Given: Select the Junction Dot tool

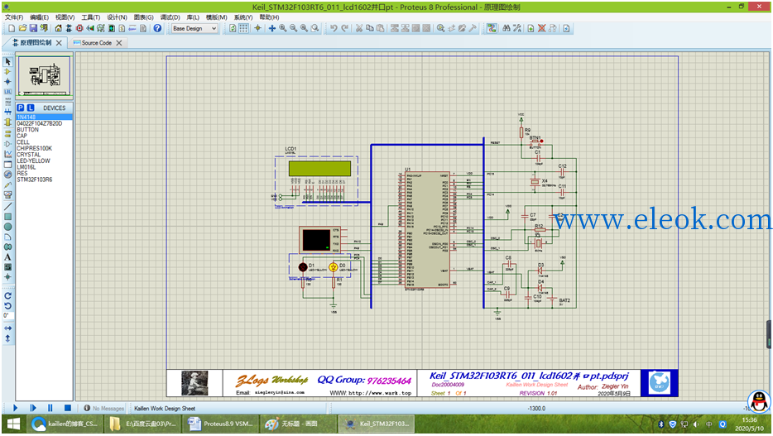Looking at the screenshot, I should [7, 82].
